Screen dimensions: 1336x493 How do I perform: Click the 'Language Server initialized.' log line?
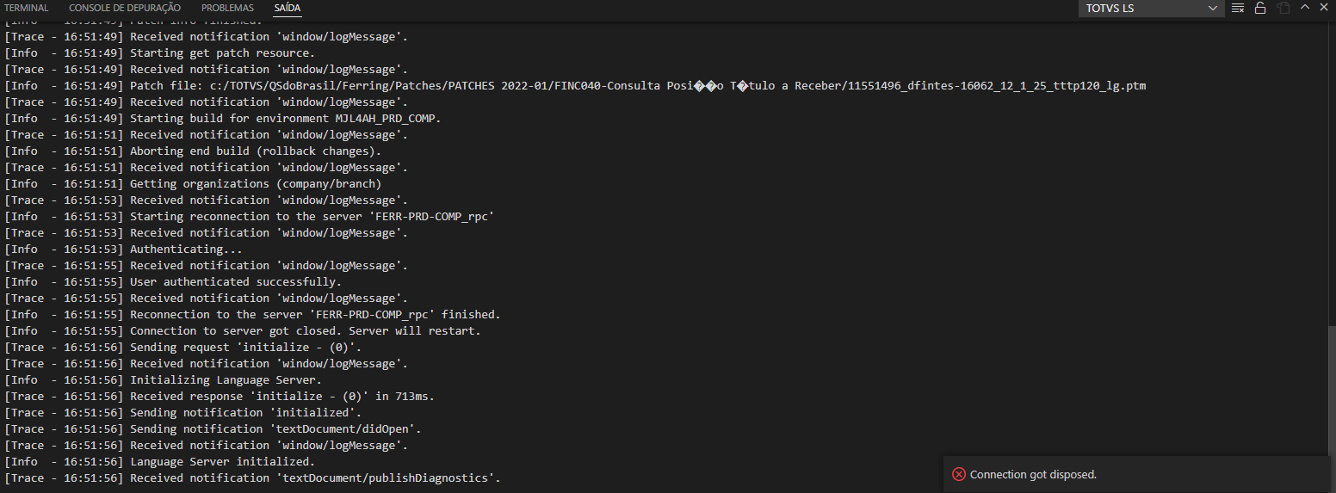click(160, 462)
